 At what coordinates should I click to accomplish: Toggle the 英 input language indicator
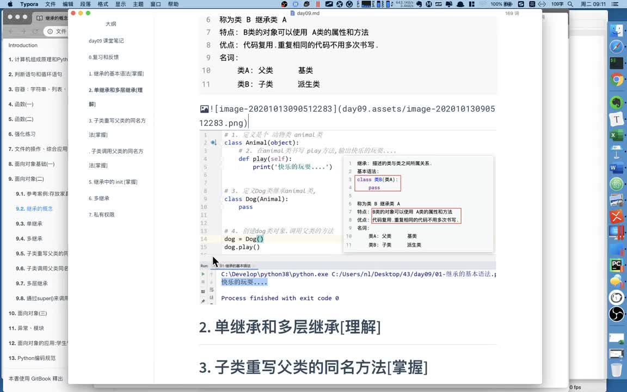[532, 4]
